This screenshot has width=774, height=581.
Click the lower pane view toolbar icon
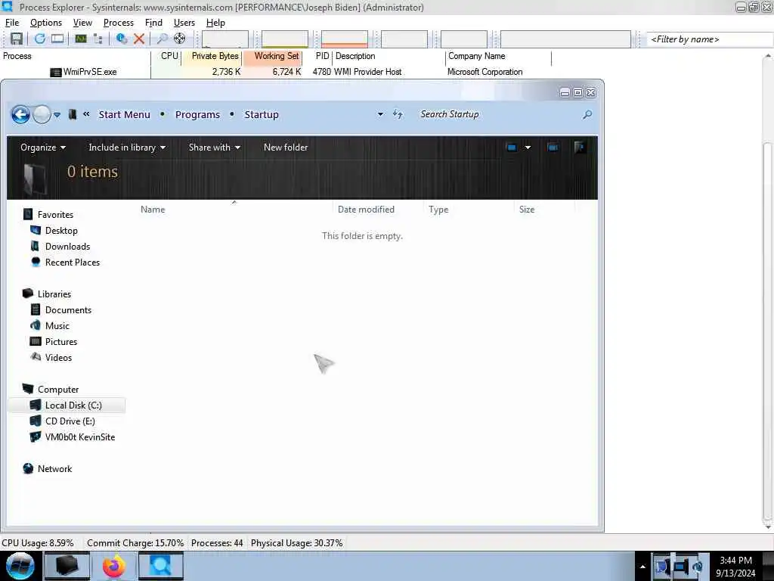[57, 39]
